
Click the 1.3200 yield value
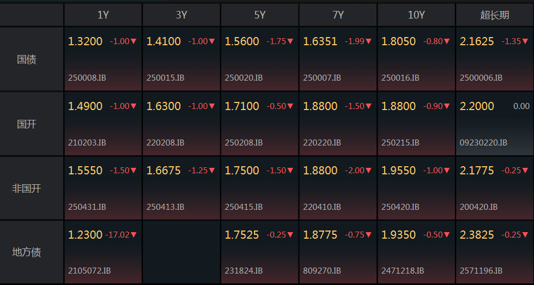(85, 41)
